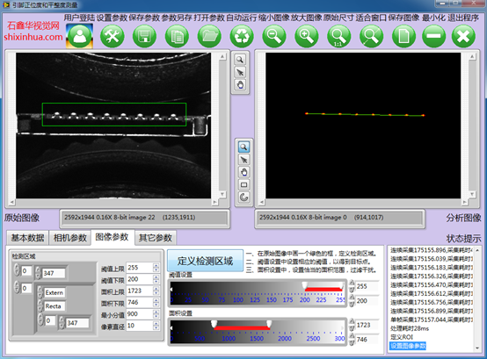Switch to the 相机参数 tab

(x=69, y=238)
